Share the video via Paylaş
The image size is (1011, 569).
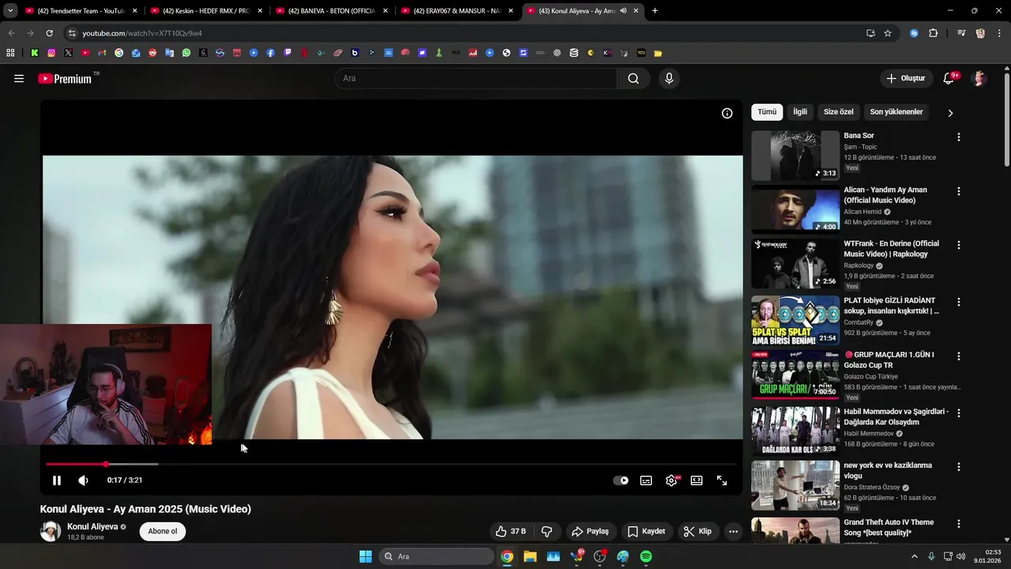coord(590,531)
